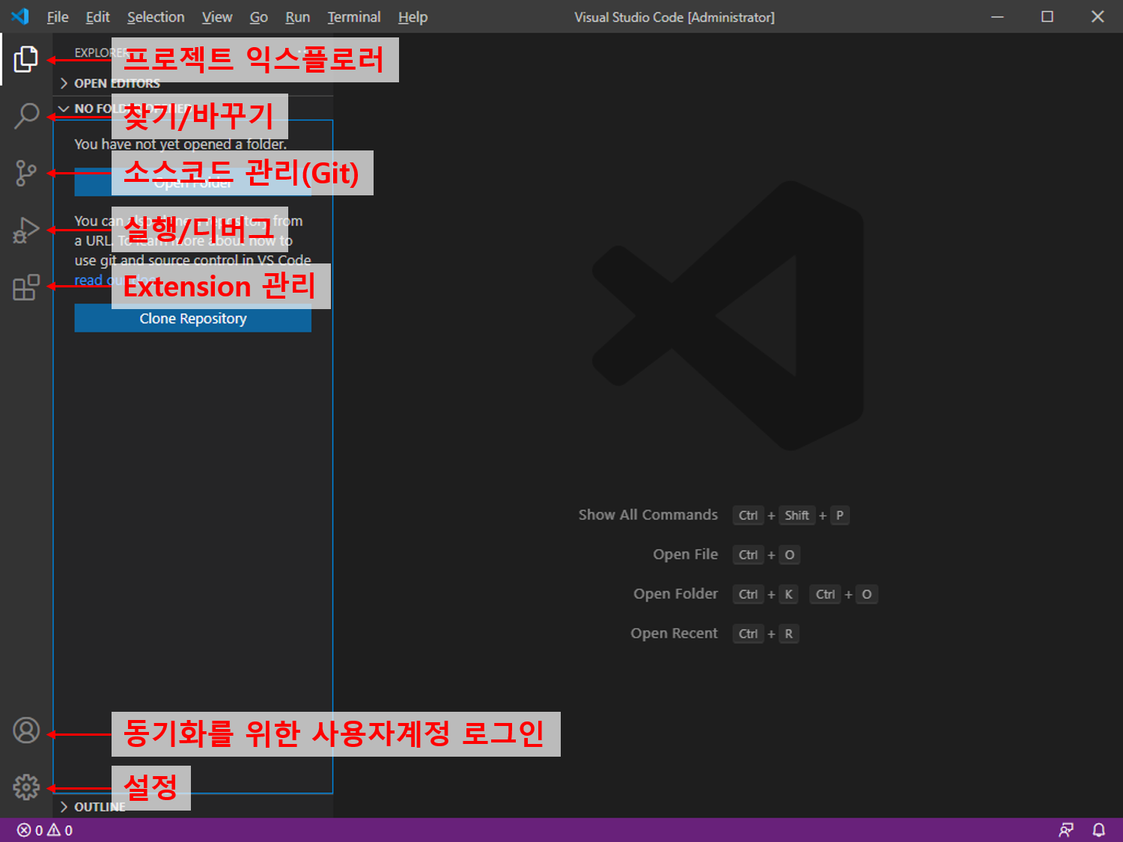Click the feedback icon in status bar
The height and width of the screenshot is (842, 1123).
(x=1065, y=829)
